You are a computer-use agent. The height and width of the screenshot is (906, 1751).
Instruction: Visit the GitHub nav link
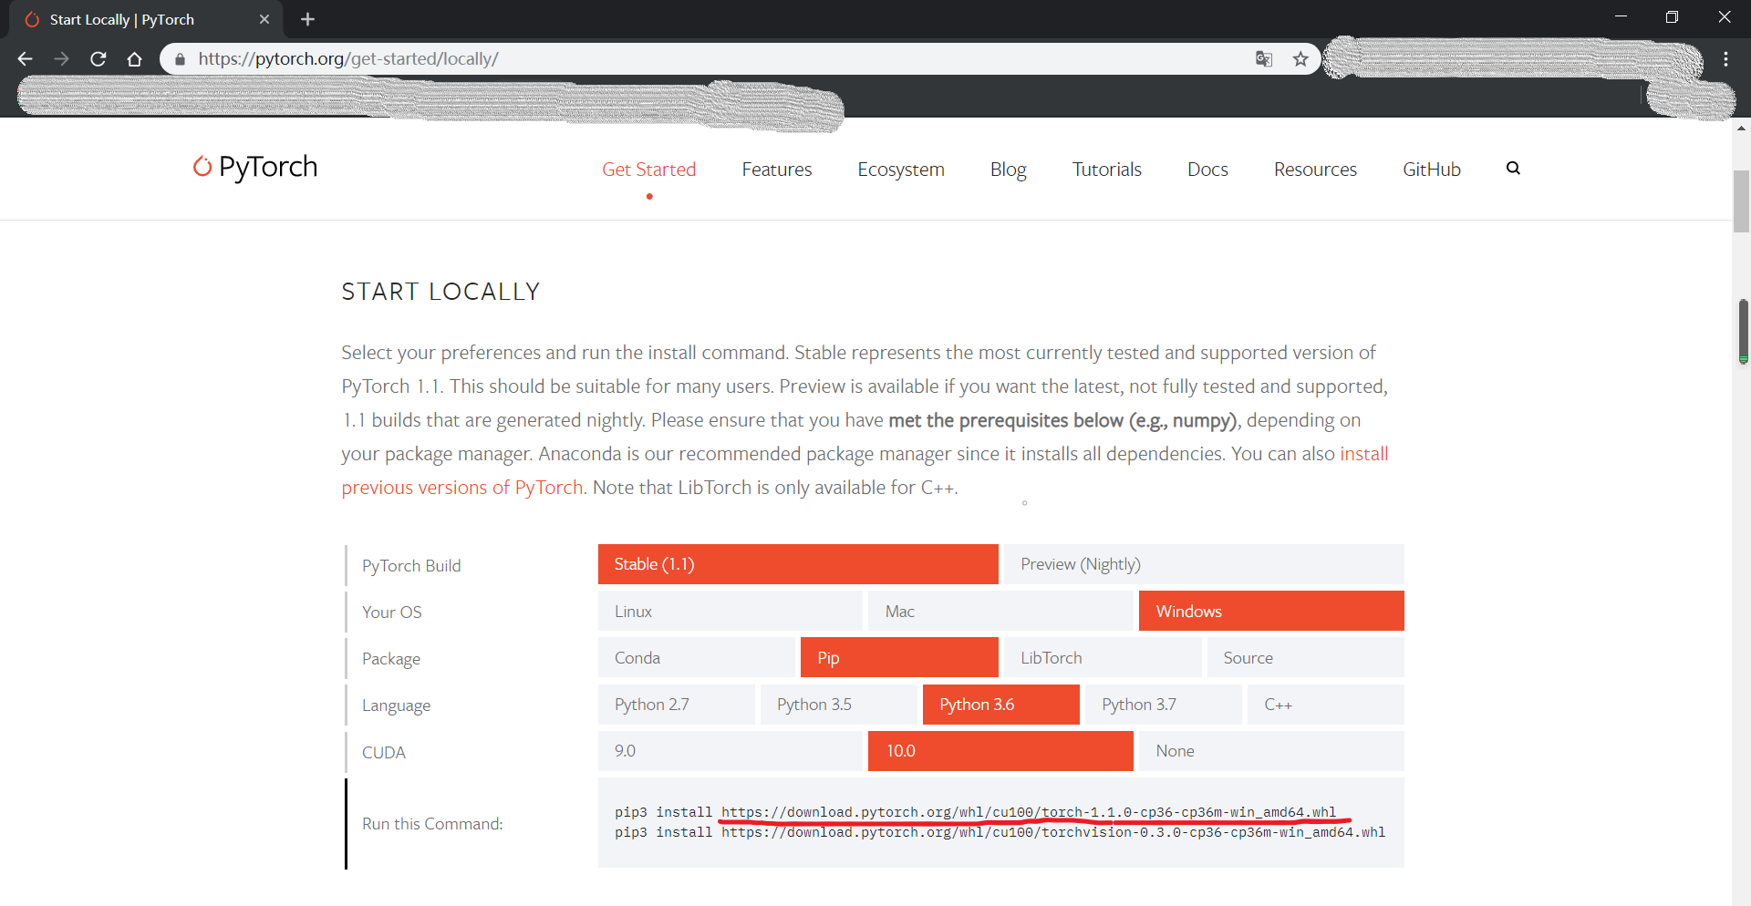pos(1432,170)
